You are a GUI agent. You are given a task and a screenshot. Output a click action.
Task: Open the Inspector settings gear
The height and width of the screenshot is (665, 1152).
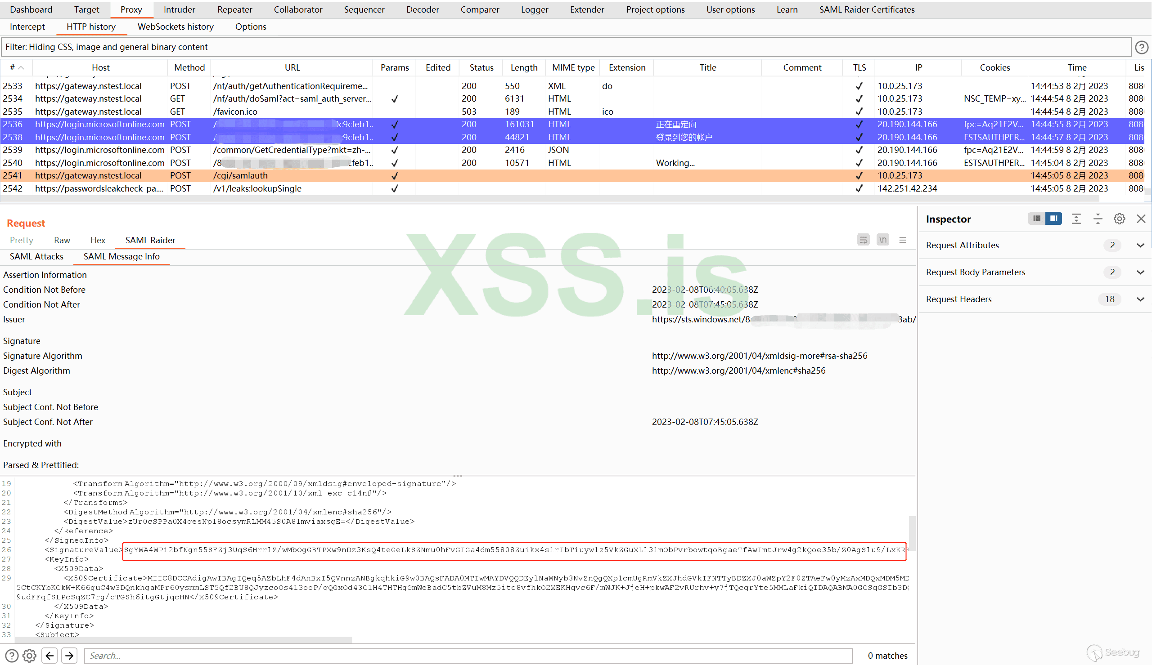tap(1119, 219)
